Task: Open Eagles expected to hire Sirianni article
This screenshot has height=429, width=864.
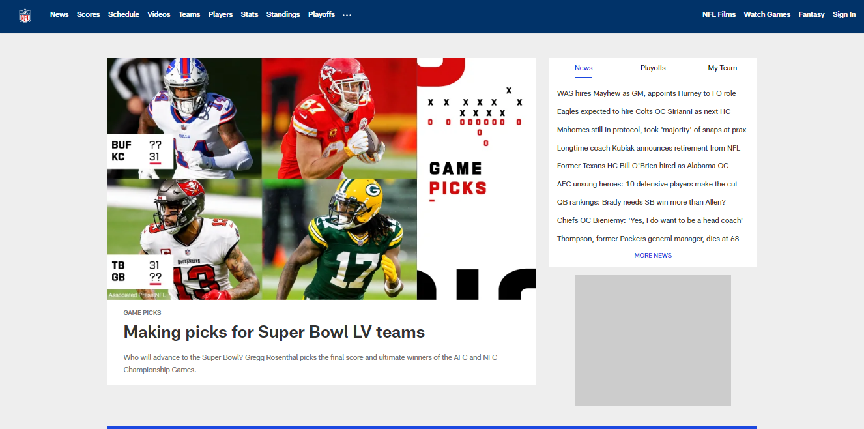Action: click(x=644, y=111)
